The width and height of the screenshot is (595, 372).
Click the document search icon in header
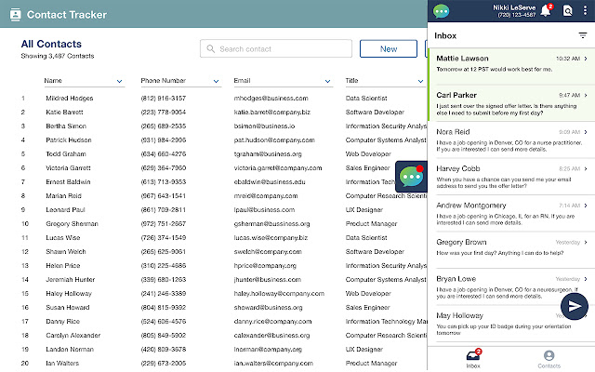tap(568, 10)
